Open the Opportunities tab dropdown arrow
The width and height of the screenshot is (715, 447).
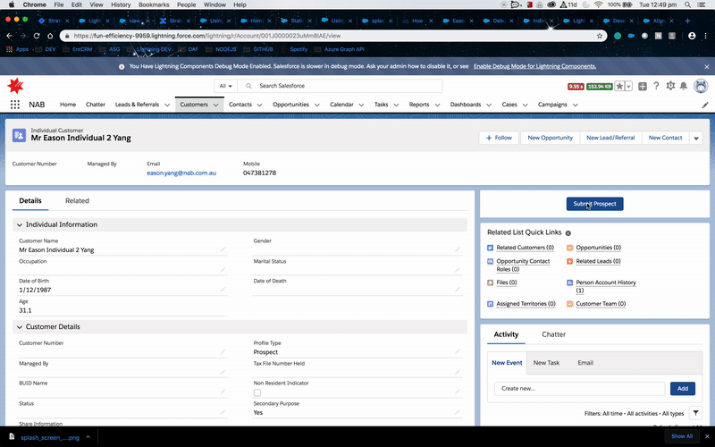point(317,105)
